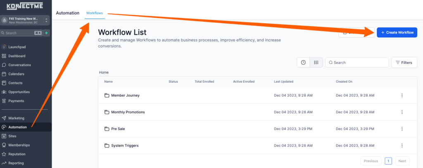
Task: Open Reputation in the sidebar
Action: [x=17, y=154]
